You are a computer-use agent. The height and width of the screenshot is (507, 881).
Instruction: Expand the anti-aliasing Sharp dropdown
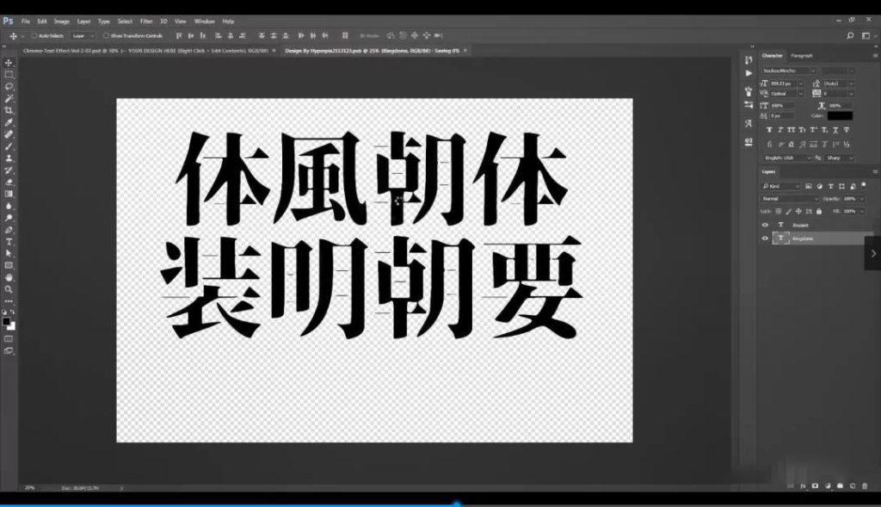click(x=838, y=158)
